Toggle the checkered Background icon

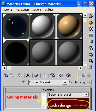pyautogui.click(x=91, y=29)
